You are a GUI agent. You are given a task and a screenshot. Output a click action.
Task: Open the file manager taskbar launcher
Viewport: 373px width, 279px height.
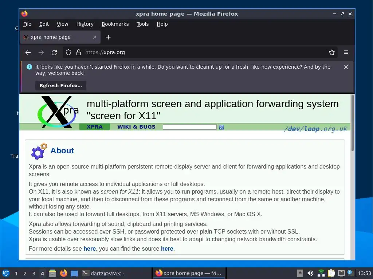[x=52, y=273]
